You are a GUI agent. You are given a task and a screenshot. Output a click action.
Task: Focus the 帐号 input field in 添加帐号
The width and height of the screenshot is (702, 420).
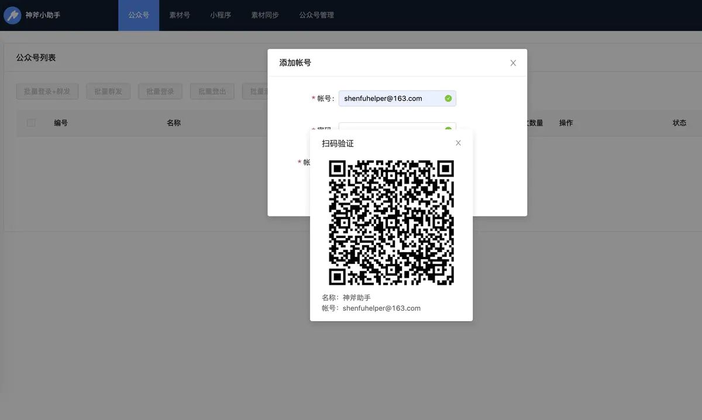pyautogui.click(x=397, y=98)
